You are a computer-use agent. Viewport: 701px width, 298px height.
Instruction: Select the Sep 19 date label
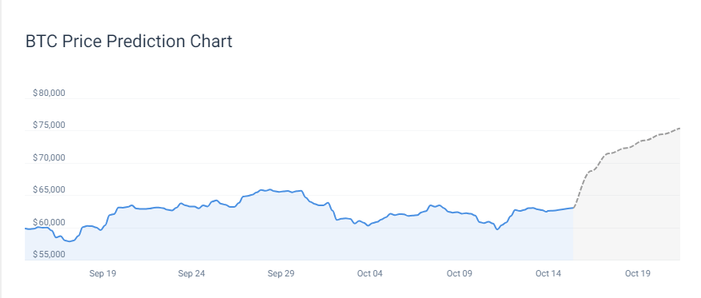click(x=102, y=273)
